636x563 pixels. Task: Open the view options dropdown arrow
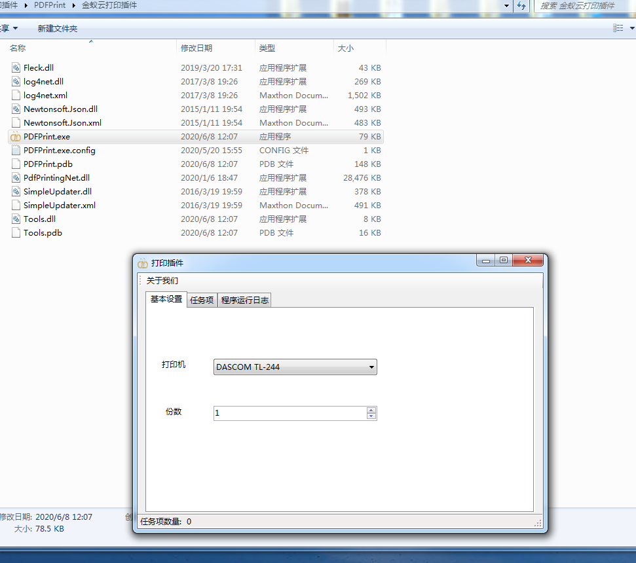point(632,28)
